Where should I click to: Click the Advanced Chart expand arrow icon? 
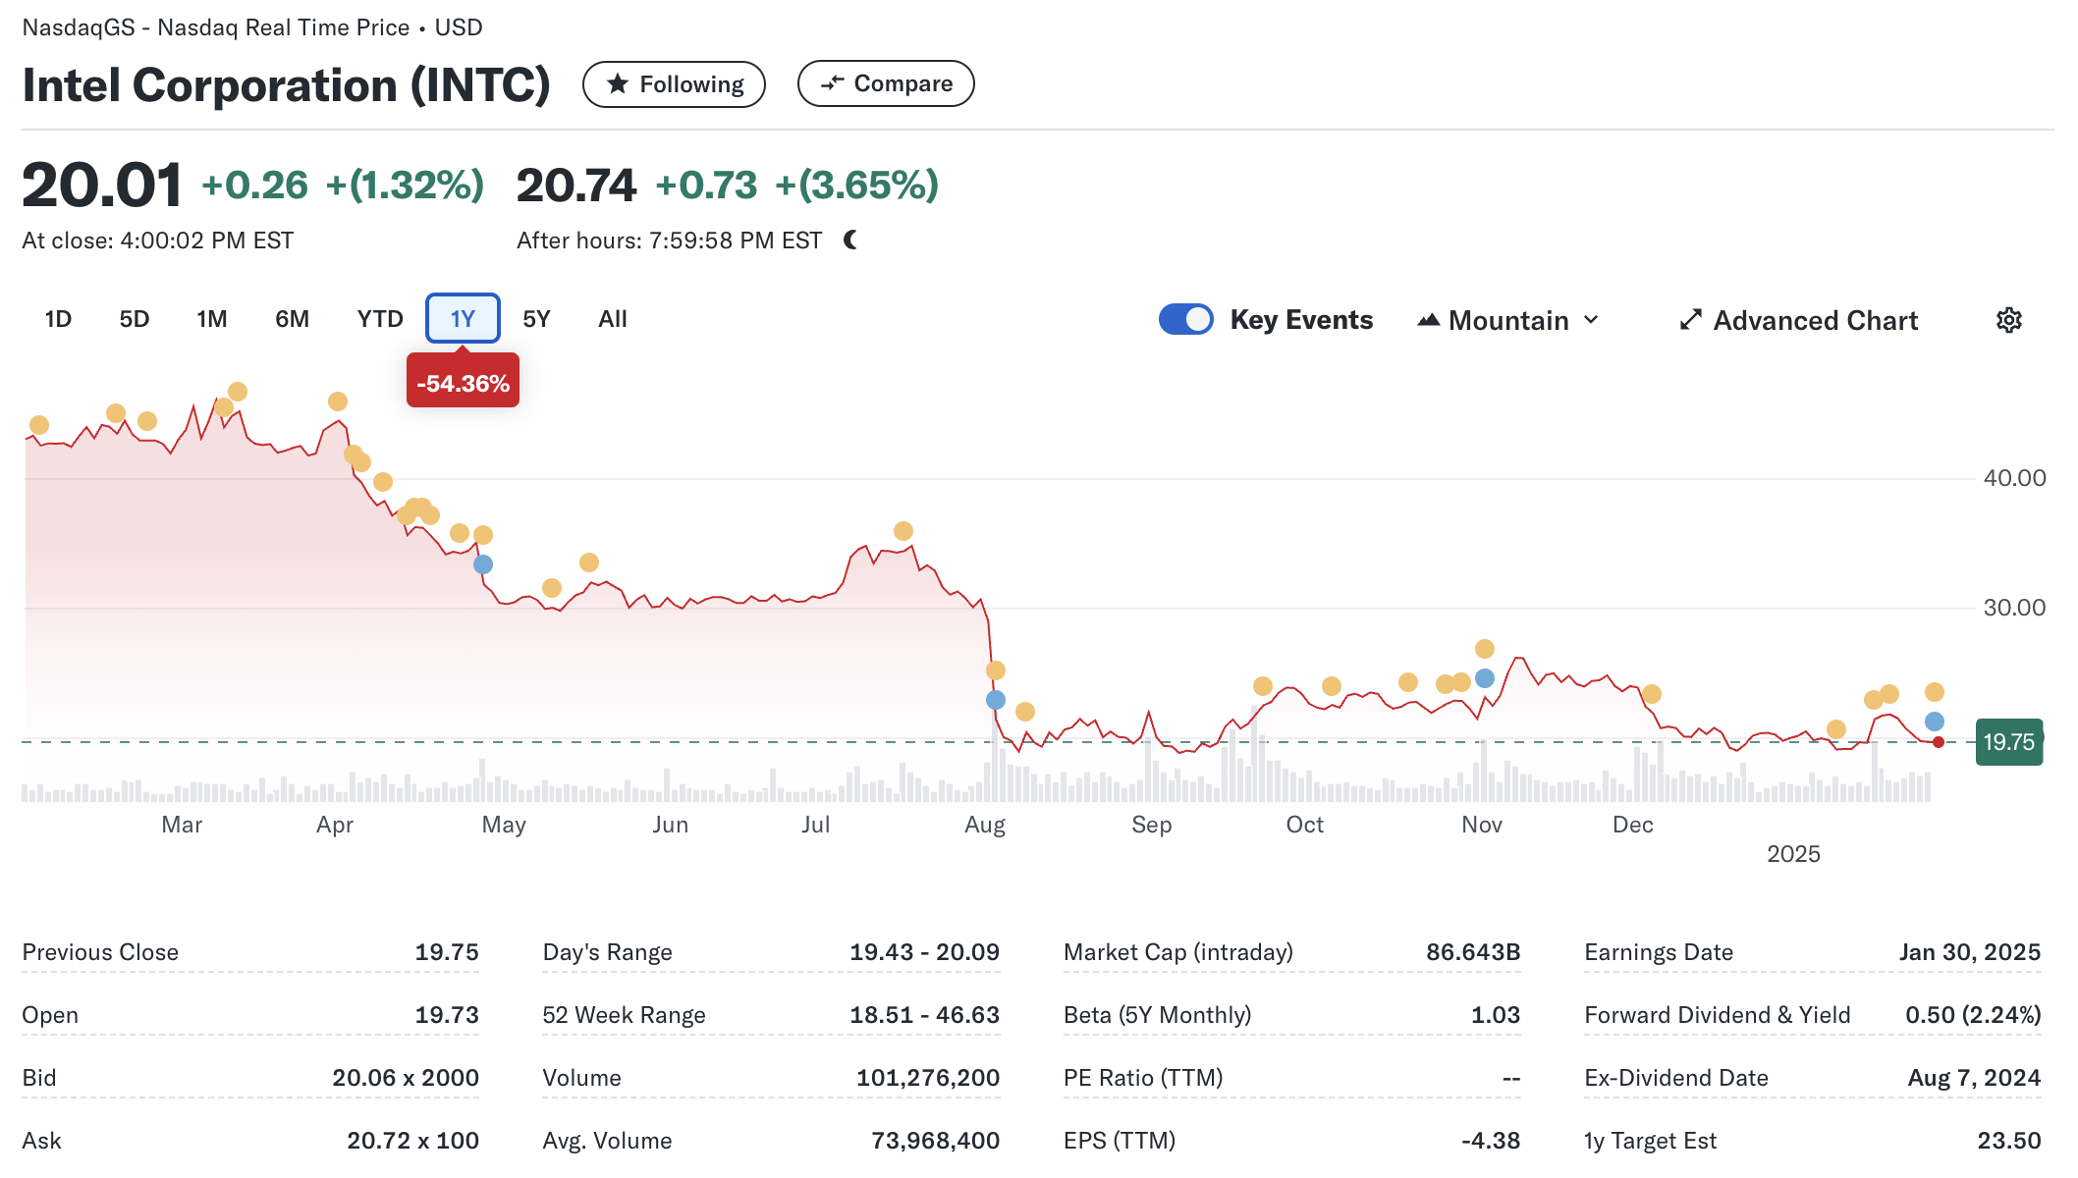[x=1690, y=320]
